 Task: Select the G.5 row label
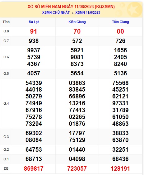pos(6,73)
